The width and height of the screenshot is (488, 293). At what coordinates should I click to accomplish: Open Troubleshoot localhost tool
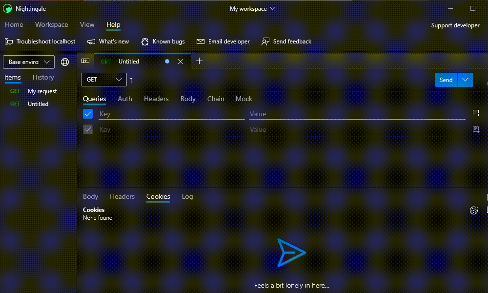pyautogui.click(x=40, y=42)
